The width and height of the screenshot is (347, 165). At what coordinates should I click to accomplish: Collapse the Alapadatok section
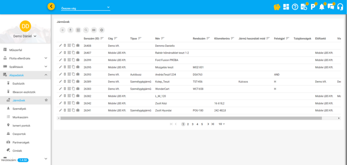point(46,75)
